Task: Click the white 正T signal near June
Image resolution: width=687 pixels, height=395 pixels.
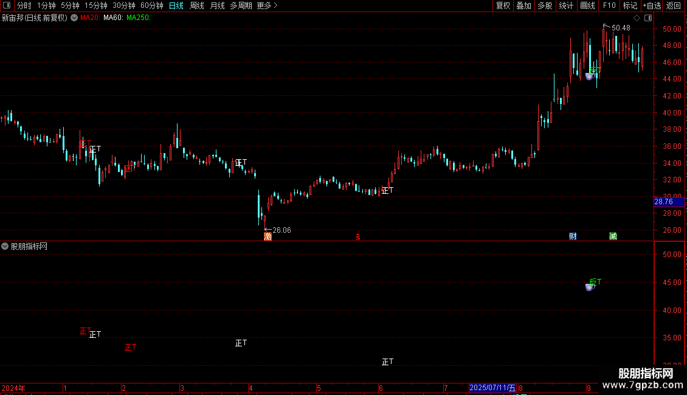Action: pos(387,190)
